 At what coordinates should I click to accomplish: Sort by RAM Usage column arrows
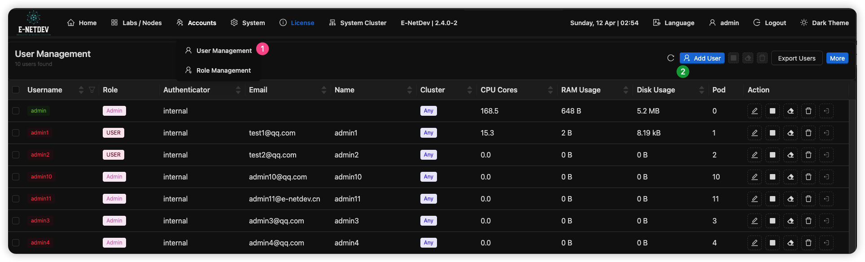[626, 90]
